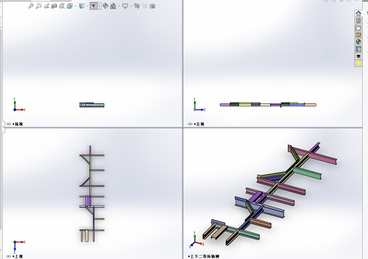The width and height of the screenshot is (368, 259).
Task: Click the *上视 viewport label
Action: point(18,256)
